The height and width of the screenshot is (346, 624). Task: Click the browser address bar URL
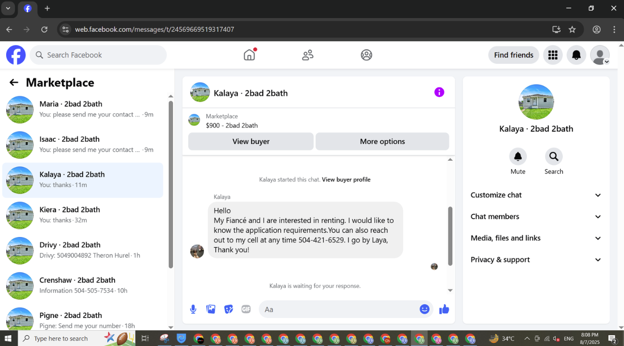(x=155, y=29)
